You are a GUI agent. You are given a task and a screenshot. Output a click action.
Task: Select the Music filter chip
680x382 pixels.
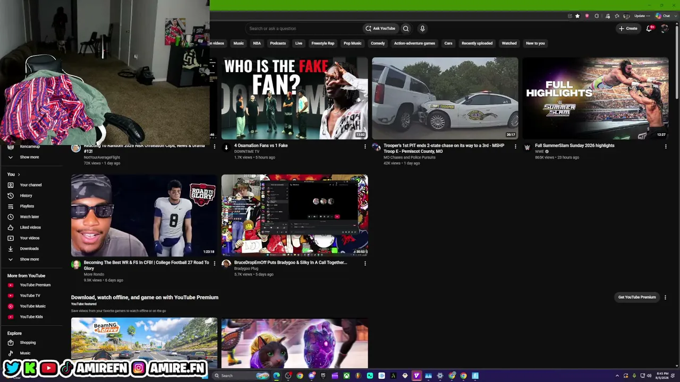(x=239, y=44)
